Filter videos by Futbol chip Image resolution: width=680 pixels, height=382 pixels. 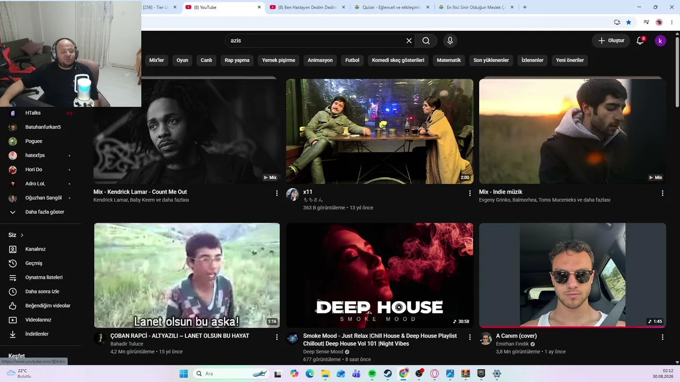coord(352,60)
